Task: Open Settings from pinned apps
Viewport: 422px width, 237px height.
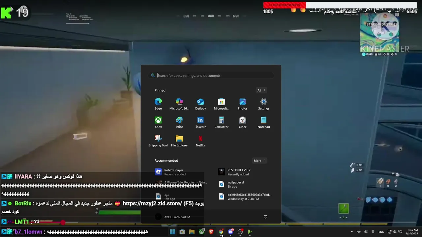Action: coord(264,104)
